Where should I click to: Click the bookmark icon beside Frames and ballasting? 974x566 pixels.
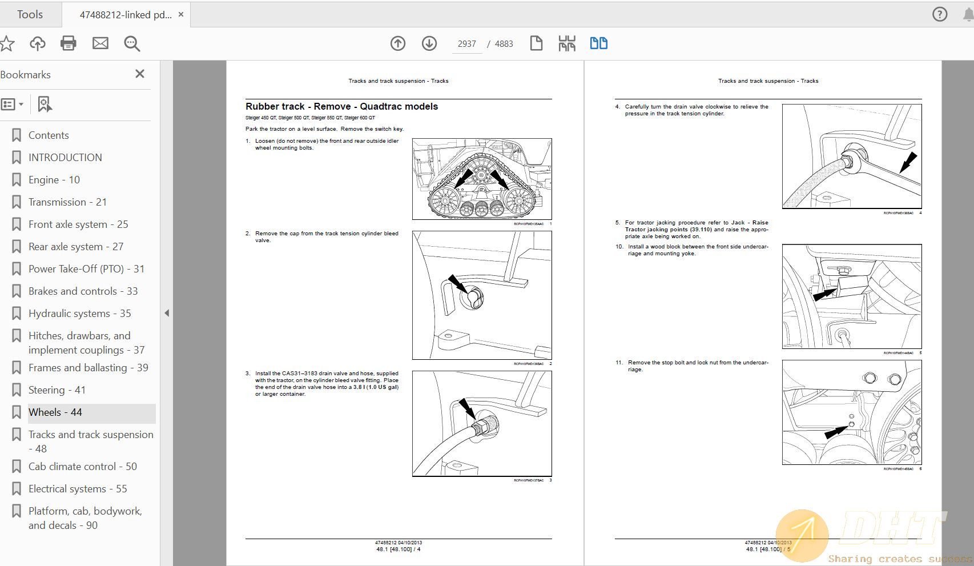pos(17,368)
